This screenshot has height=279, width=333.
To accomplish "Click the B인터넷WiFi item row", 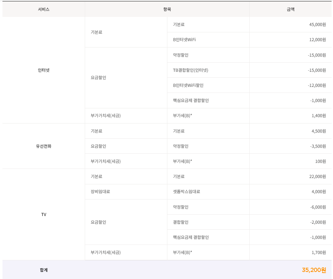I will pos(184,40).
